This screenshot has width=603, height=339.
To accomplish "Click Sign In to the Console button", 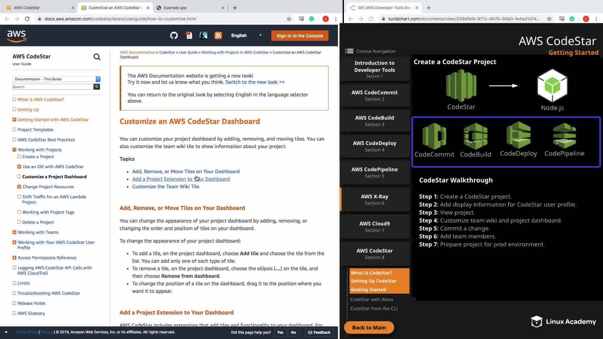I will 300,36.
